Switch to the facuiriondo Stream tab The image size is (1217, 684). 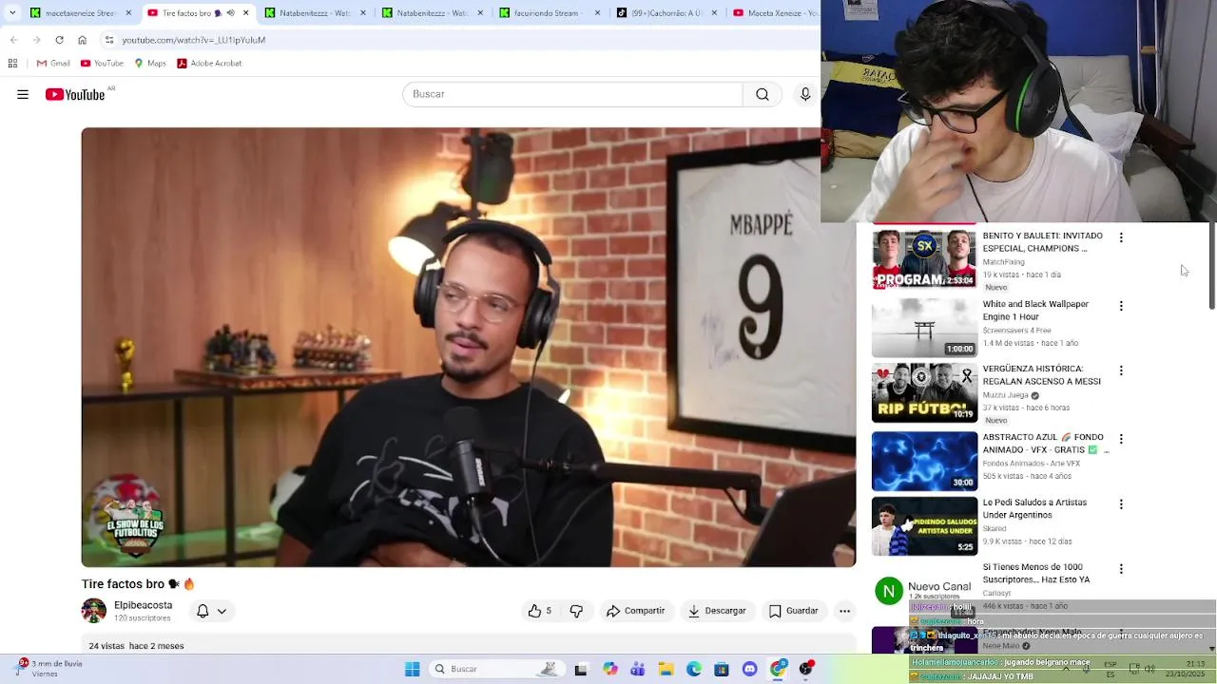coord(551,13)
